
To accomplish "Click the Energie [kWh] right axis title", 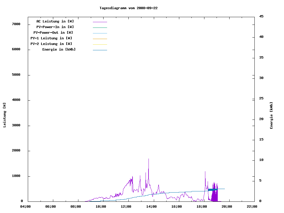I will (272, 115).
